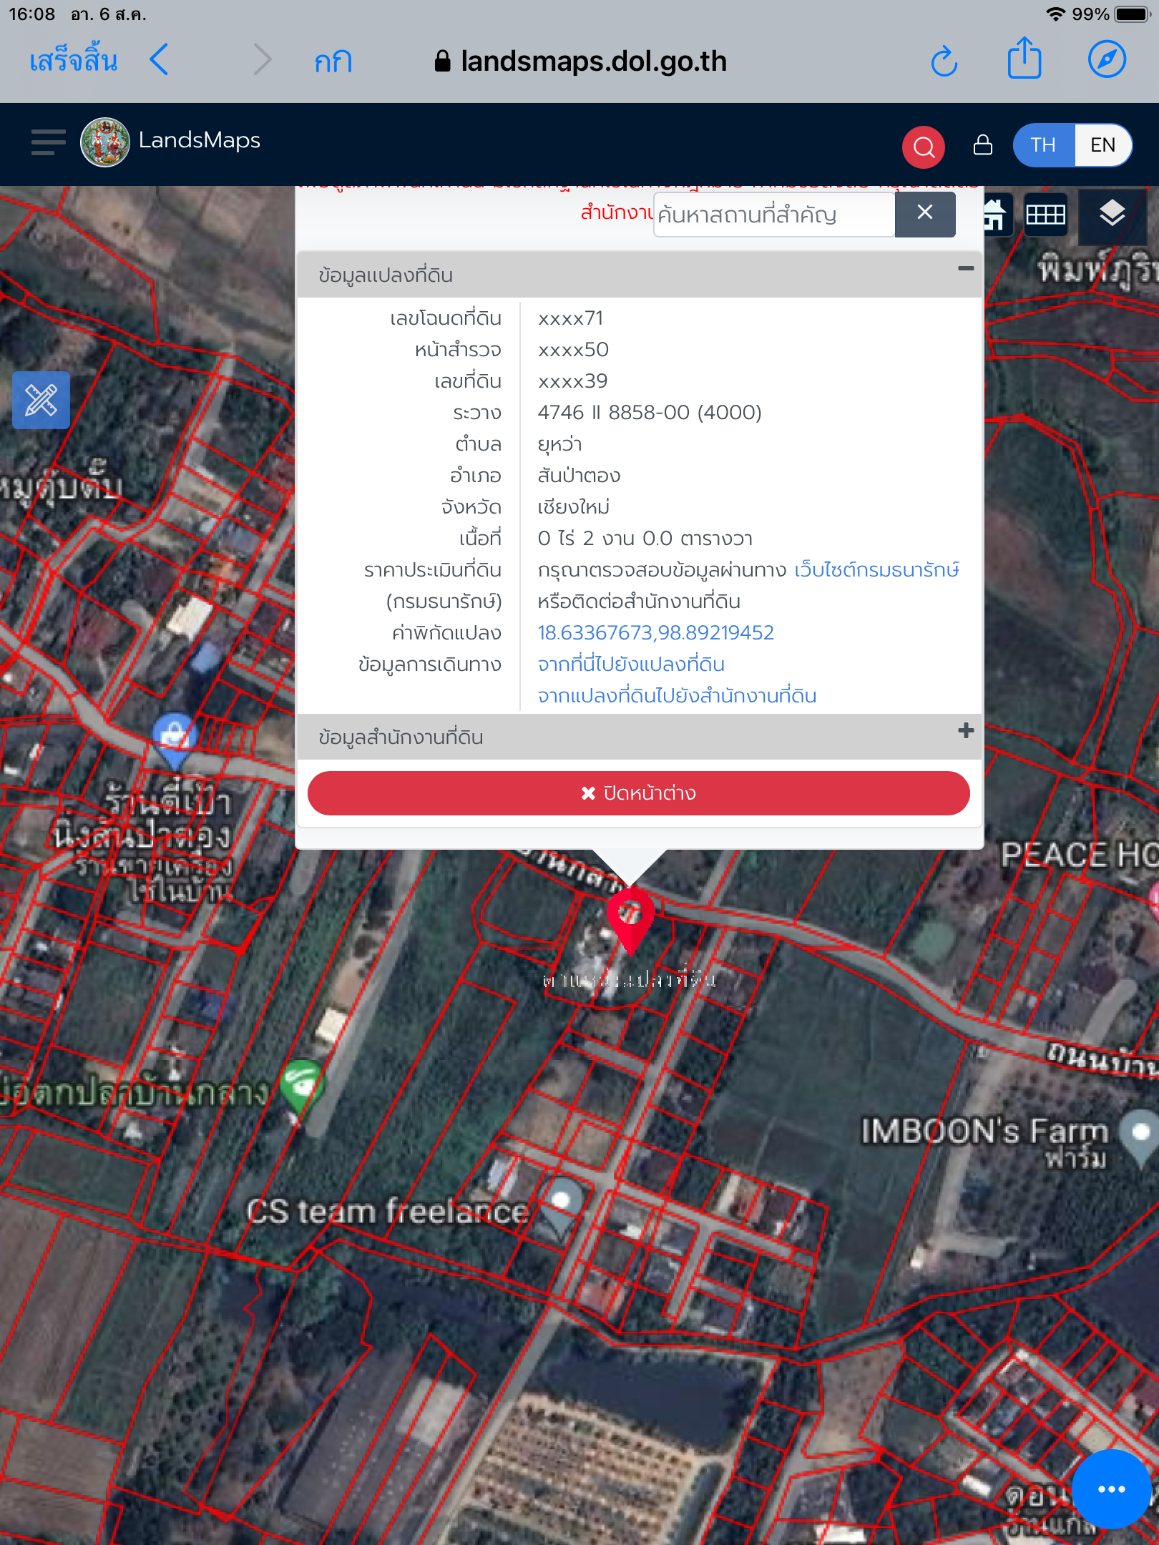The width and height of the screenshot is (1159, 1545).
Task: Open coordinates link 18.63367673,98.89219452
Action: (655, 632)
